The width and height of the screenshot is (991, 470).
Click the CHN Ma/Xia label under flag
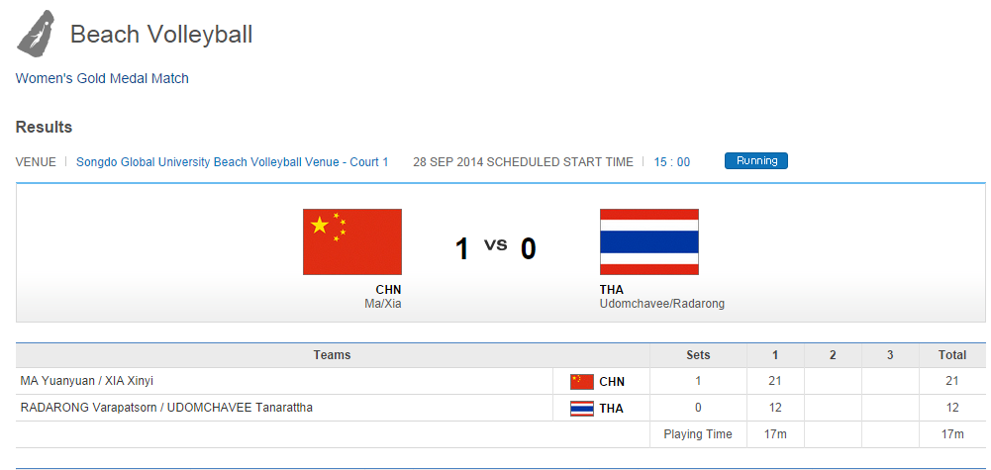click(383, 297)
